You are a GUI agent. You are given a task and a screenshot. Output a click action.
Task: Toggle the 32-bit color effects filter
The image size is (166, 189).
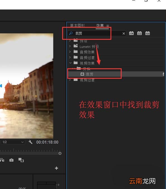139,33
